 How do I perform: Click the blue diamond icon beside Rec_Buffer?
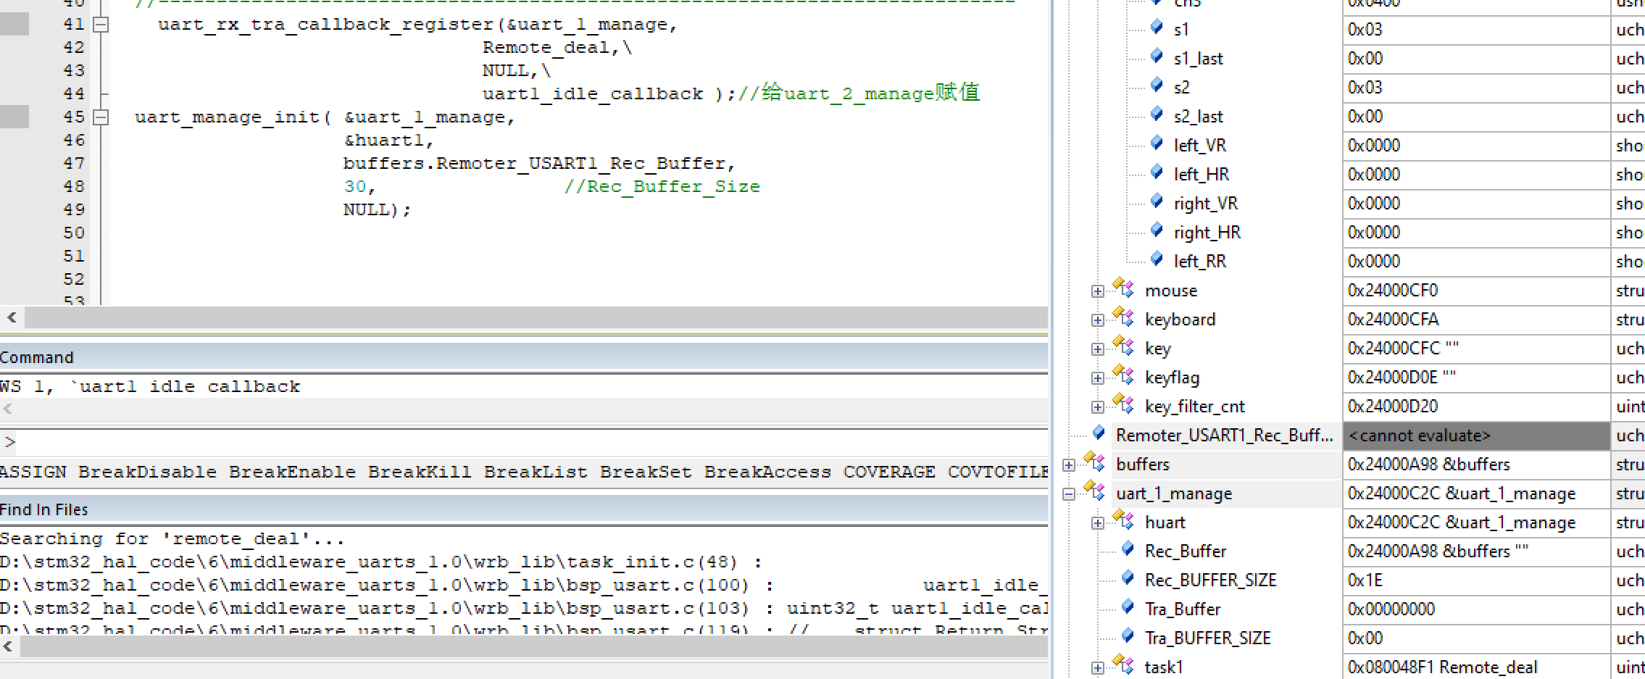[1128, 549]
